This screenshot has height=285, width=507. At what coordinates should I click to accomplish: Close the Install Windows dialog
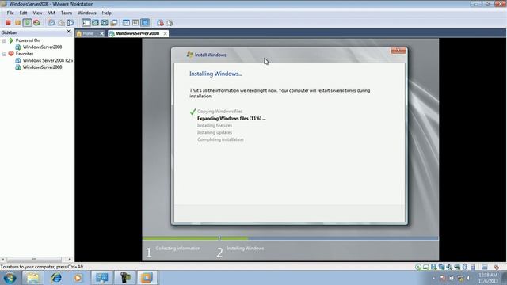pyautogui.click(x=398, y=51)
